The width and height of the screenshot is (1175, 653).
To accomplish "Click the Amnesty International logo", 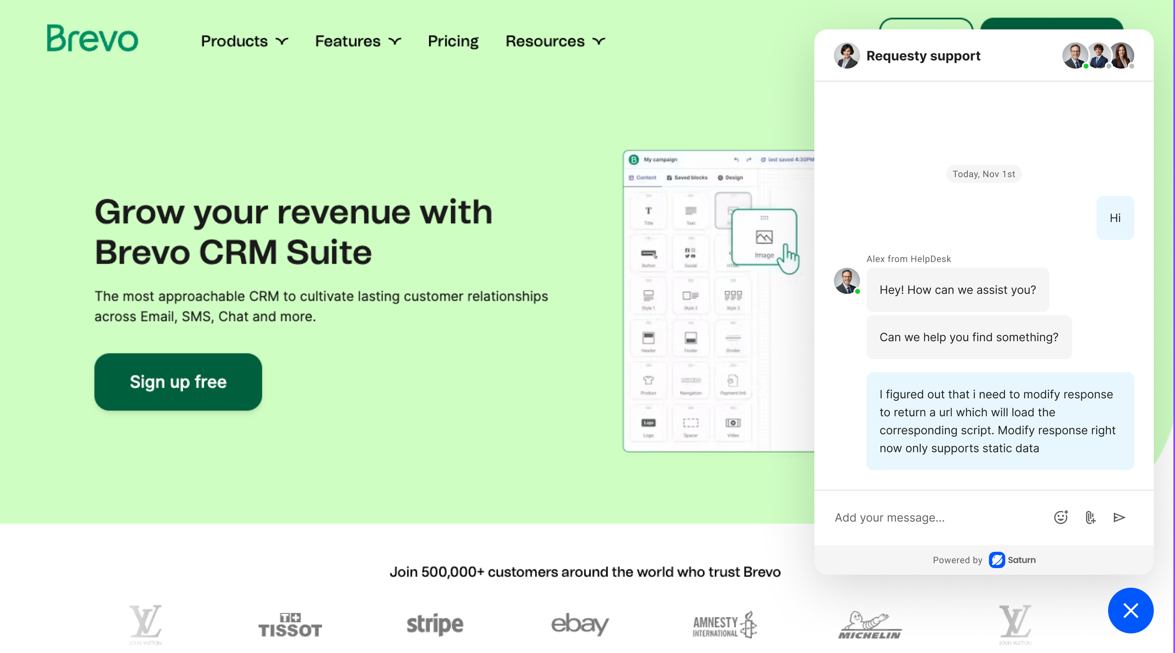I will [x=725, y=624].
